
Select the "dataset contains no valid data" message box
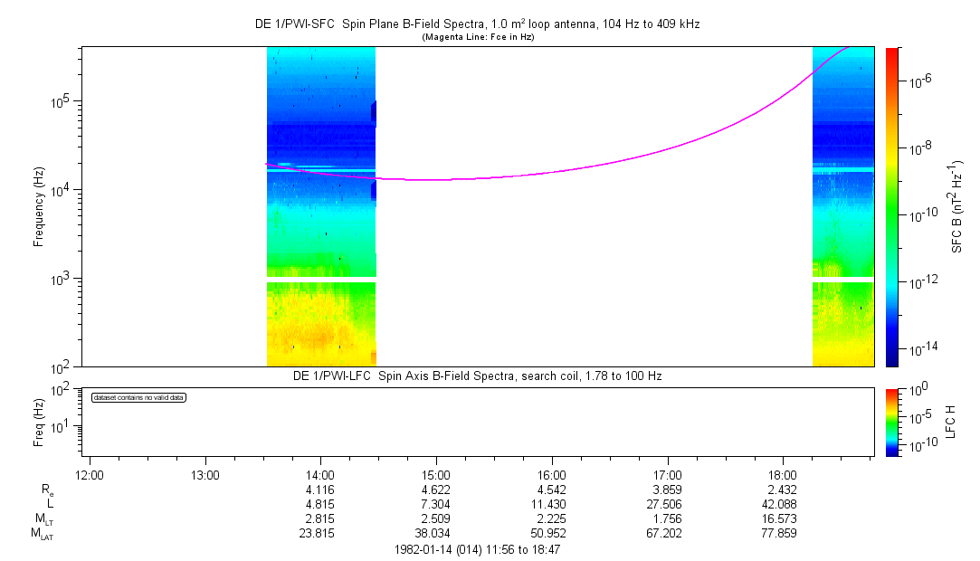click(138, 398)
